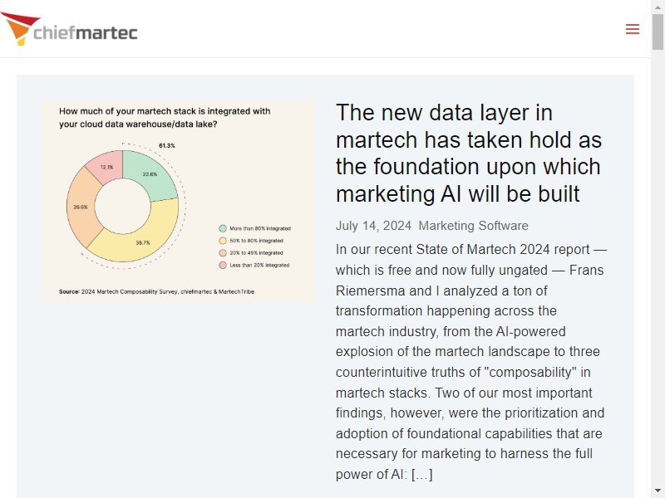
Task: Click the 38.7% yellow donut segment
Action: click(143, 242)
